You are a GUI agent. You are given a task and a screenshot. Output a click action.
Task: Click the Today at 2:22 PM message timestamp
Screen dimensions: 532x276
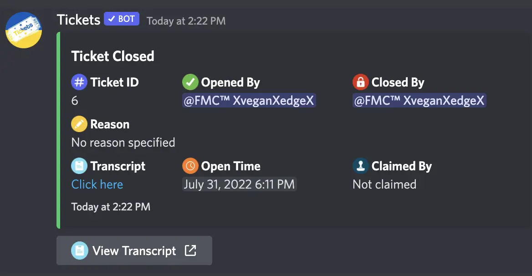click(185, 20)
